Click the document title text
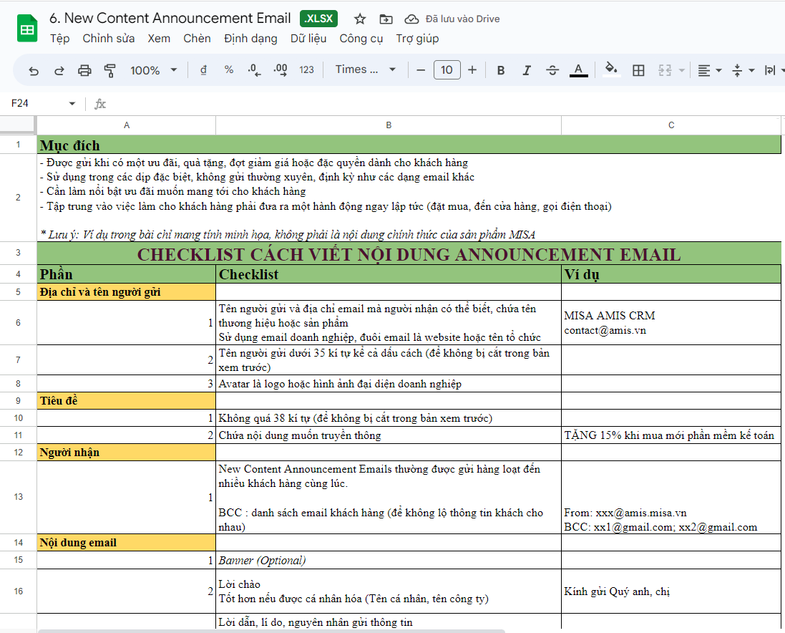785x633 pixels. coord(170,18)
